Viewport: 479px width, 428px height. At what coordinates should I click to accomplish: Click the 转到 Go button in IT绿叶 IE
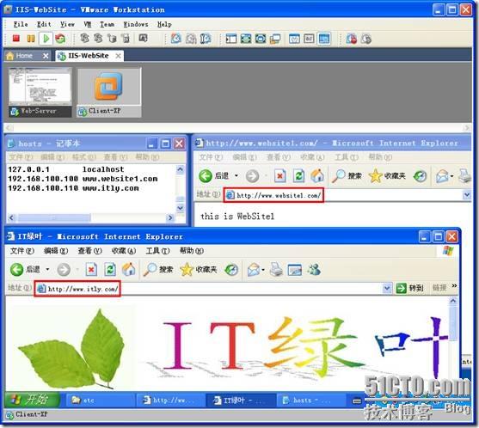click(409, 288)
